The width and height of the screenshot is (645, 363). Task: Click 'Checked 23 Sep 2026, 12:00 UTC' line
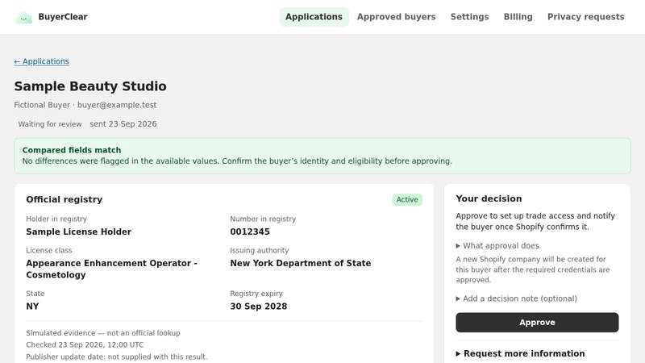click(85, 345)
